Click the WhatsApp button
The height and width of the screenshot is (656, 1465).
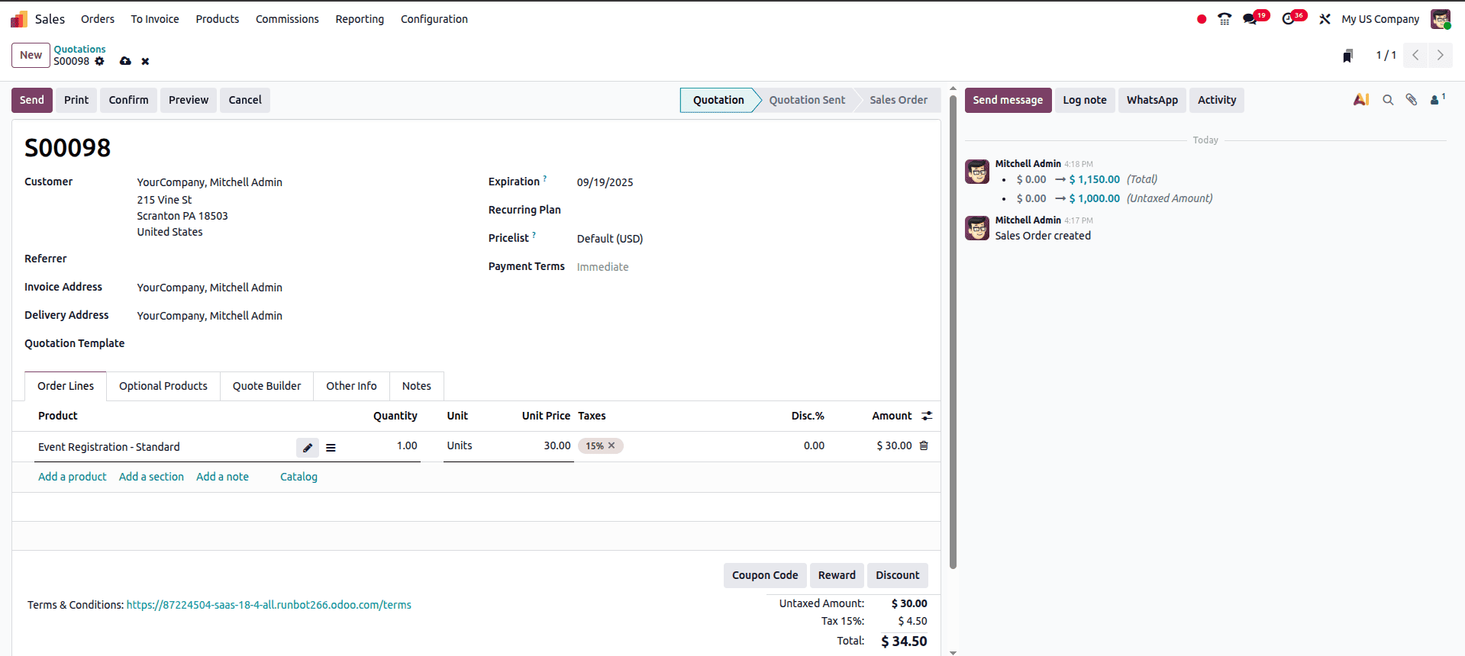tap(1152, 100)
